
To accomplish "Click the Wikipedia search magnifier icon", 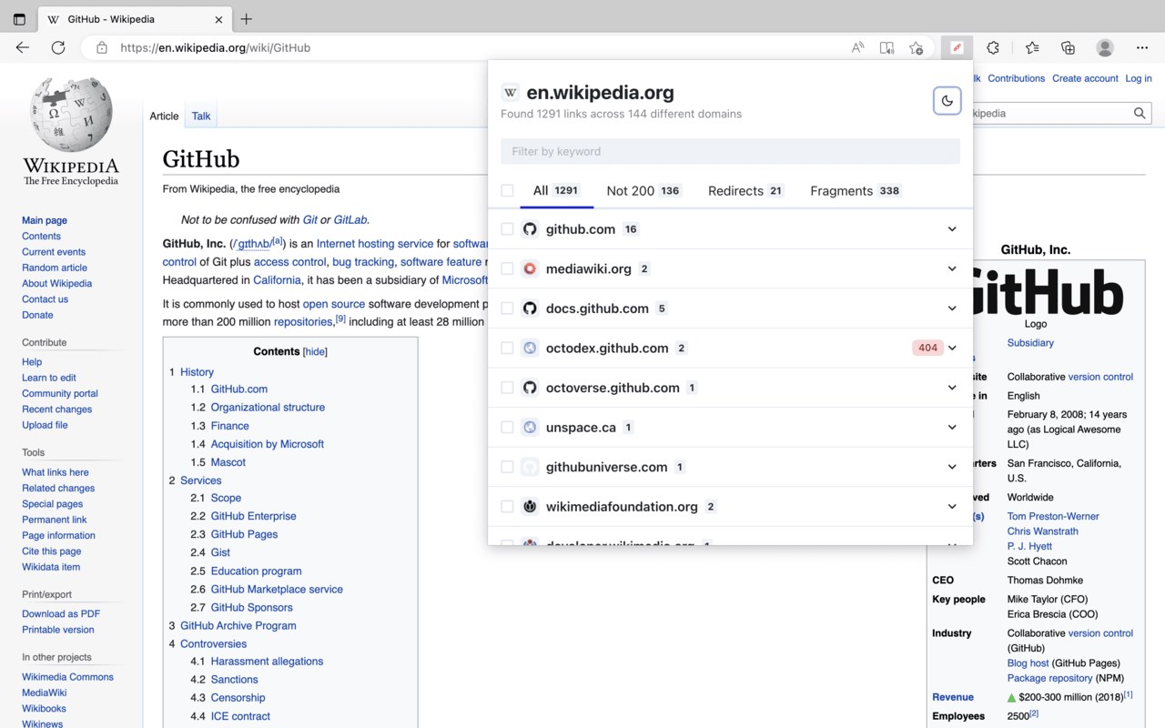I will [1140, 113].
